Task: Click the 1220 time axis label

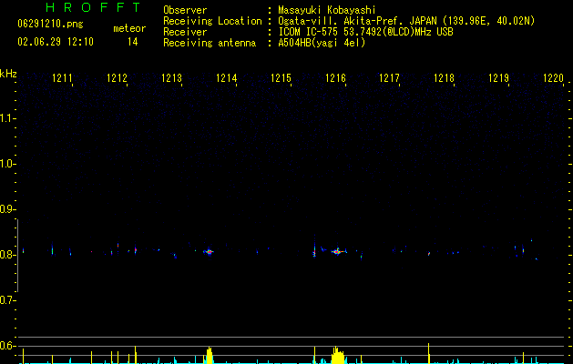Action: [x=553, y=78]
